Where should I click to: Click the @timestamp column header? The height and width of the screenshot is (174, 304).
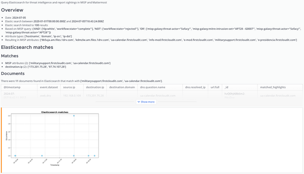[x=12, y=87]
